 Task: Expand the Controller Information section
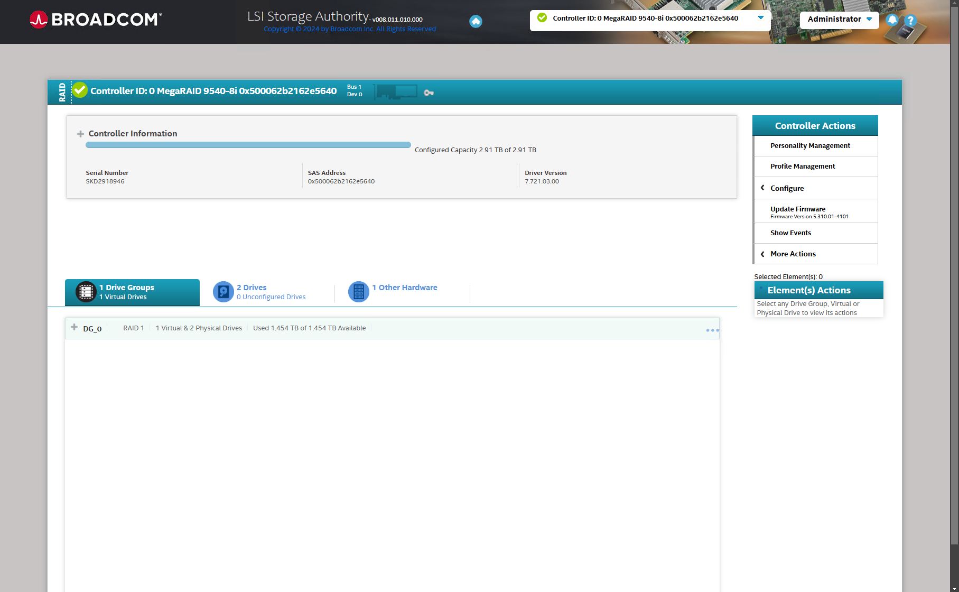pos(80,134)
